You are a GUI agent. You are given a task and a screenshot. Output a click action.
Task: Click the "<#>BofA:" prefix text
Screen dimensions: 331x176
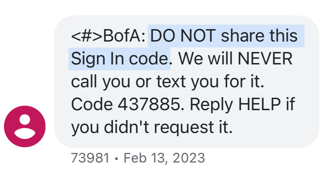tap(108, 36)
